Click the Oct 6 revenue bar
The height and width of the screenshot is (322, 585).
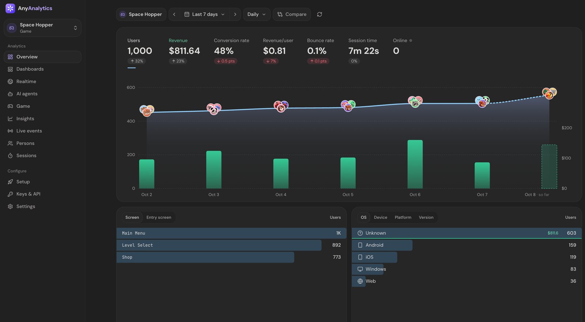point(415,164)
